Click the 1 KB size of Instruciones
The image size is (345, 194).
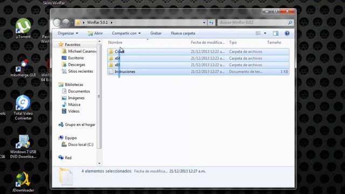(x=284, y=72)
